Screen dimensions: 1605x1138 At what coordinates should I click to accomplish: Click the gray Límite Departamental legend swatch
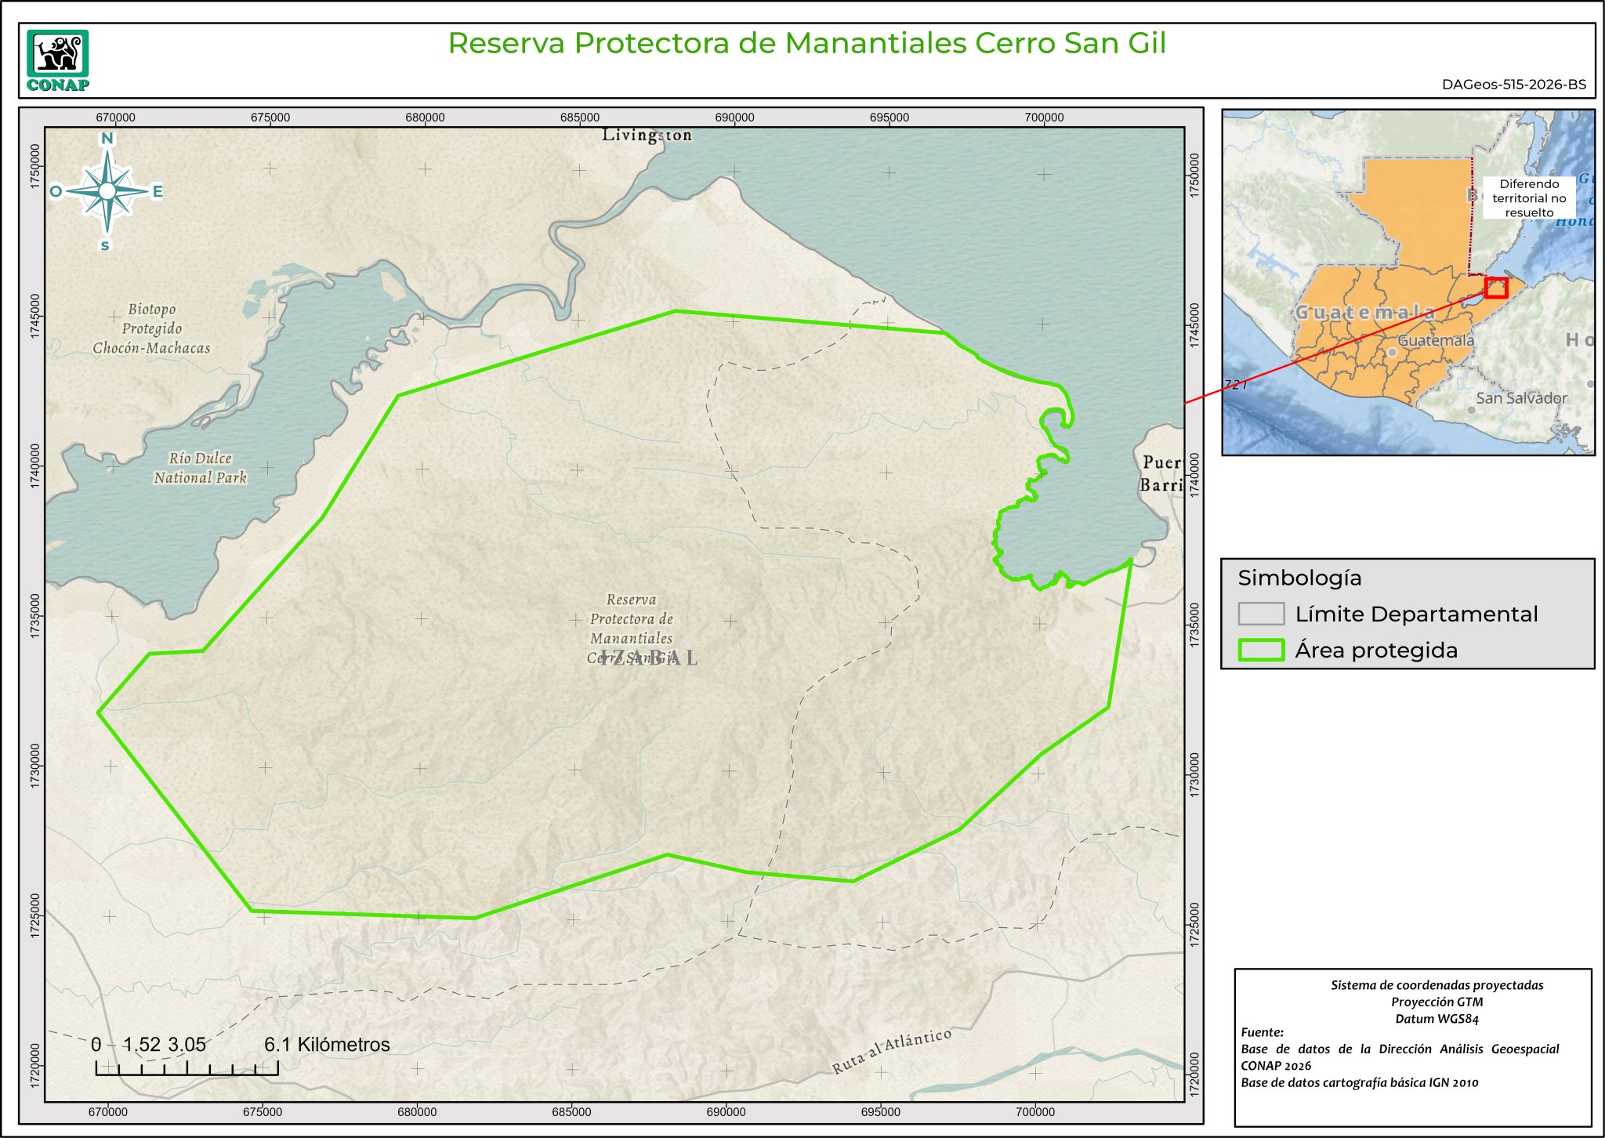[1260, 614]
